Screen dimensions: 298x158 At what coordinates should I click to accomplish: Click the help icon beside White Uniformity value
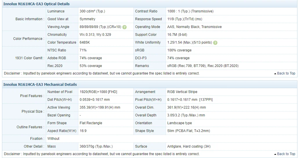215,42
